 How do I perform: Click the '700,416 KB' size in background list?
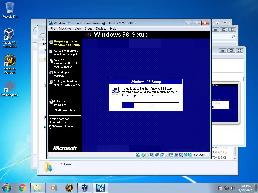pos(219,158)
